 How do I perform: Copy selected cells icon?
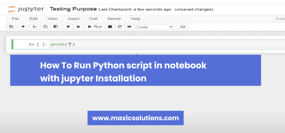click(45, 27)
